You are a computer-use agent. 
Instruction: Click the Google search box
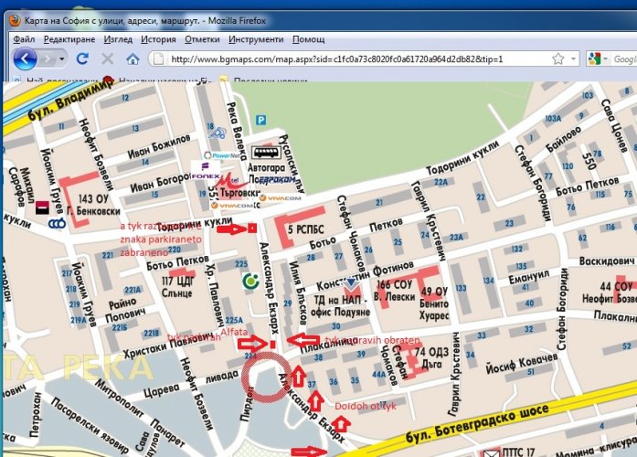click(x=625, y=58)
